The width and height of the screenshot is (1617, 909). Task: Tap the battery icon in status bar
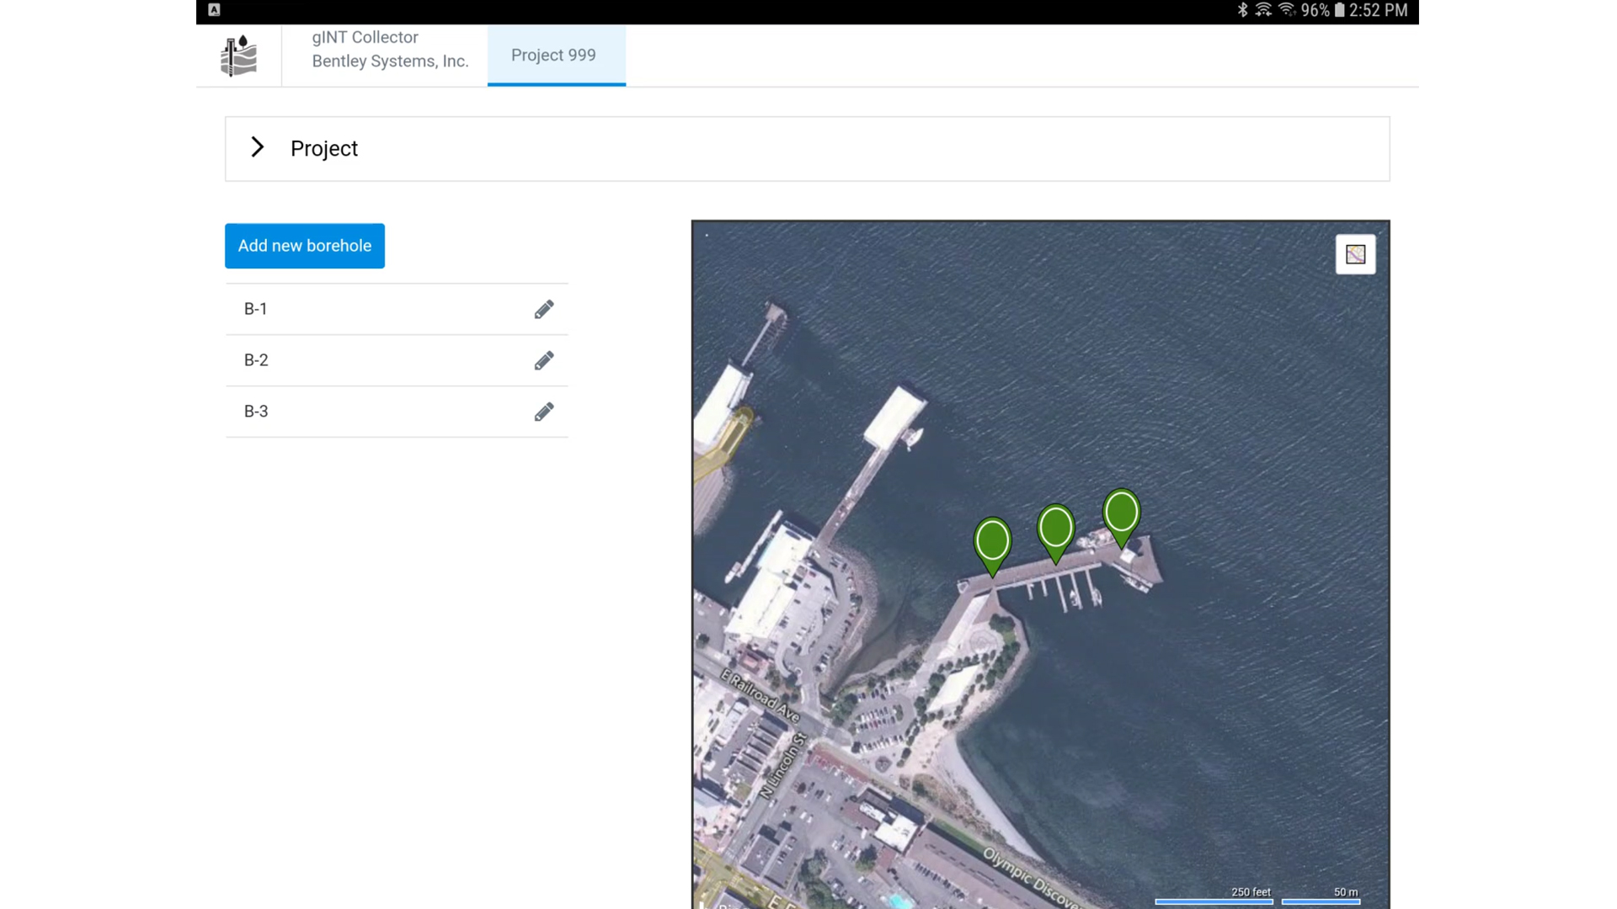pyautogui.click(x=1339, y=10)
